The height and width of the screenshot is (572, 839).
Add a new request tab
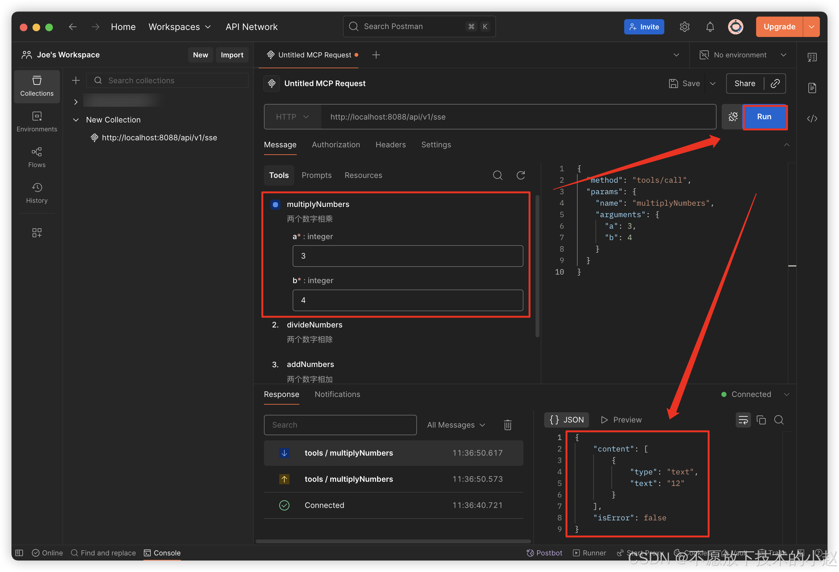(x=376, y=55)
